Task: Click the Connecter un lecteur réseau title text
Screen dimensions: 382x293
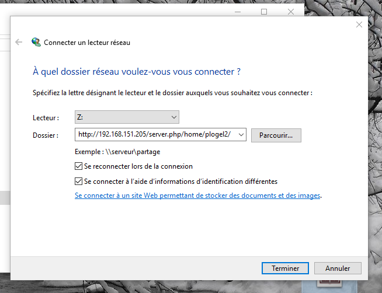Action: coord(87,43)
